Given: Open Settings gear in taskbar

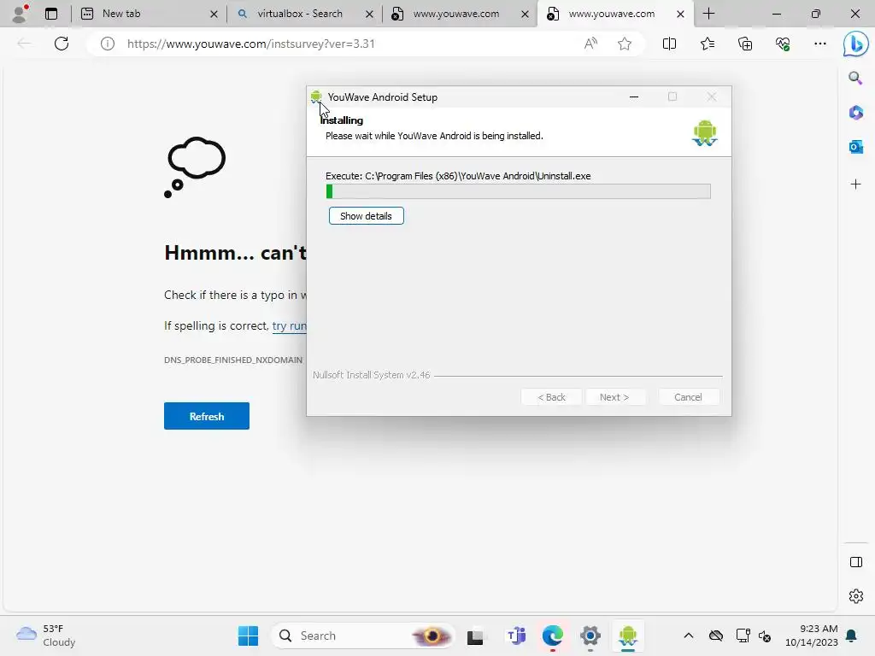Looking at the screenshot, I should click(590, 635).
